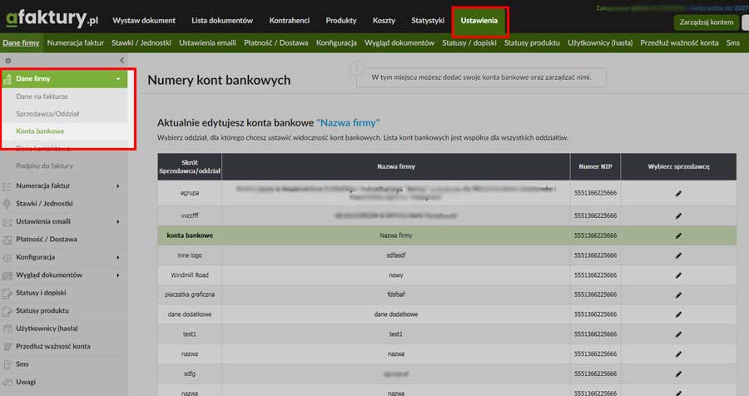Collapse the Dane firmy sidebar section
The image size is (749, 396).
coord(118,79)
